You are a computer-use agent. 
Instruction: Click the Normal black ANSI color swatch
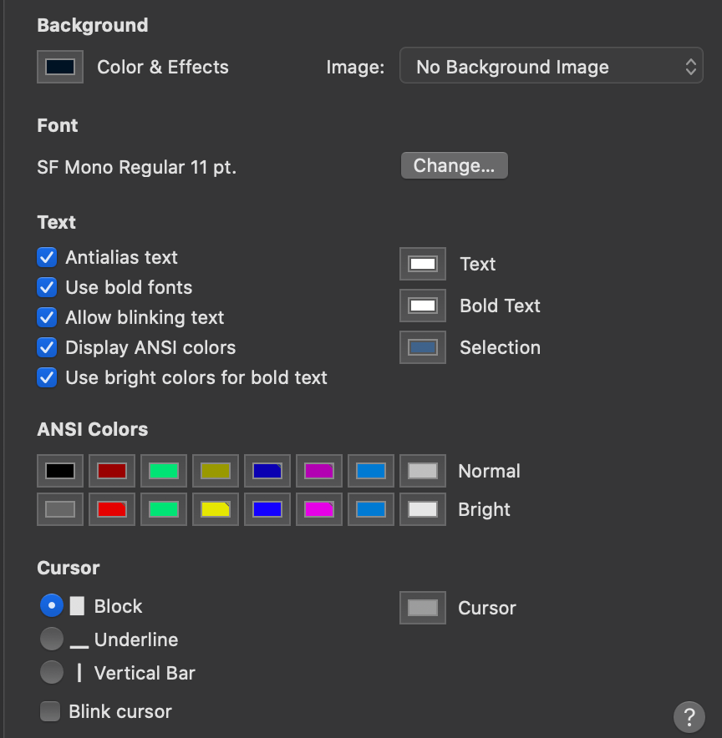tap(60, 471)
